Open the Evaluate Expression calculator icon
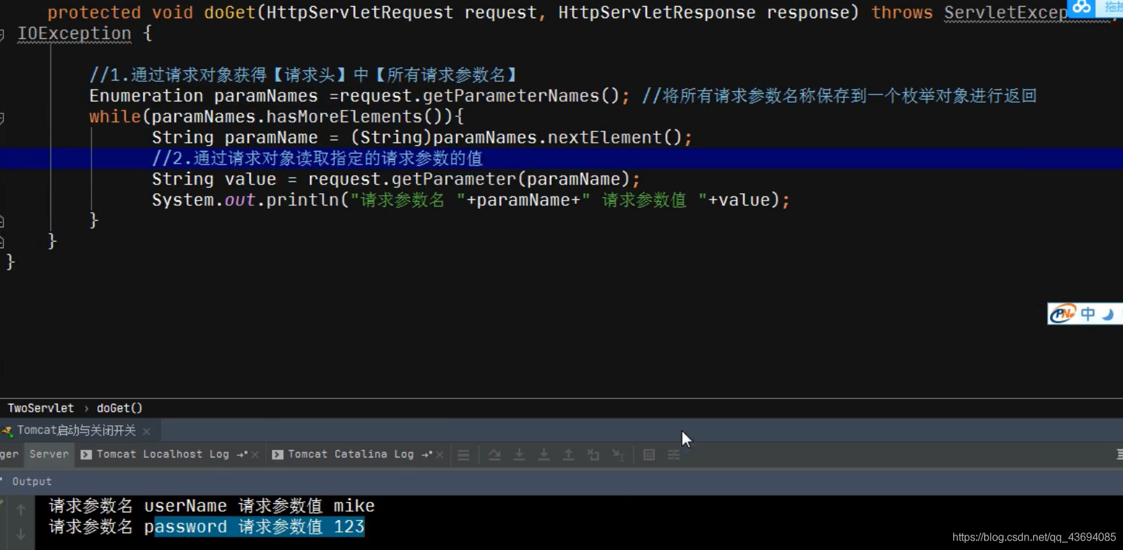The width and height of the screenshot is (1123, 550). pyautogui.click(x=649, y=455)
